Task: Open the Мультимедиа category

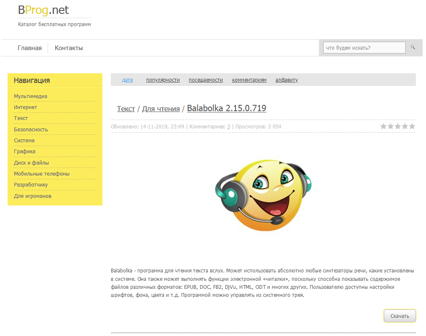Action: tap(31, 96)
